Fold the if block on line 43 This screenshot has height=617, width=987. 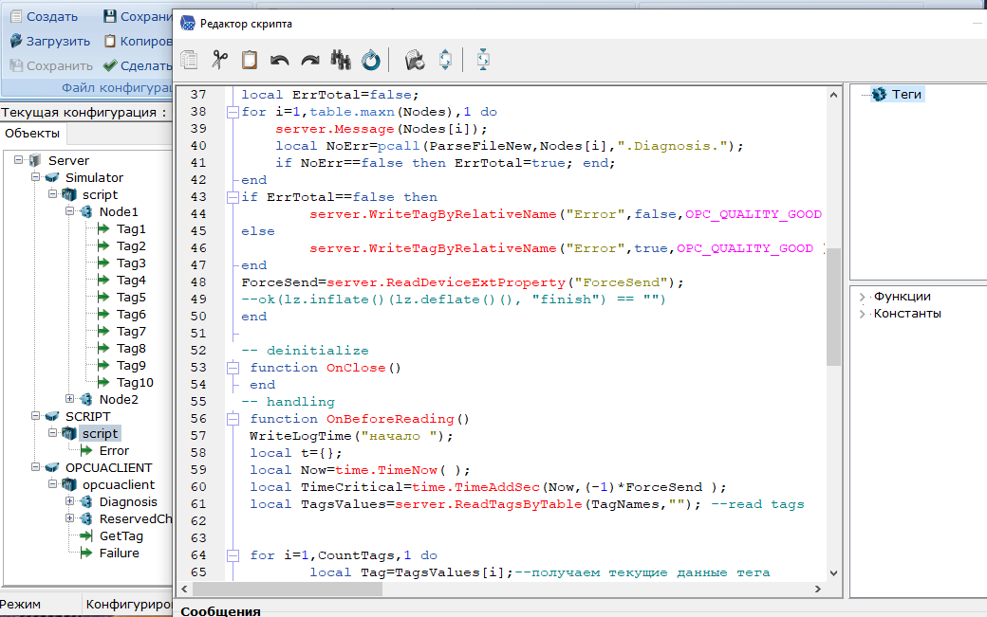pos(233,197)
